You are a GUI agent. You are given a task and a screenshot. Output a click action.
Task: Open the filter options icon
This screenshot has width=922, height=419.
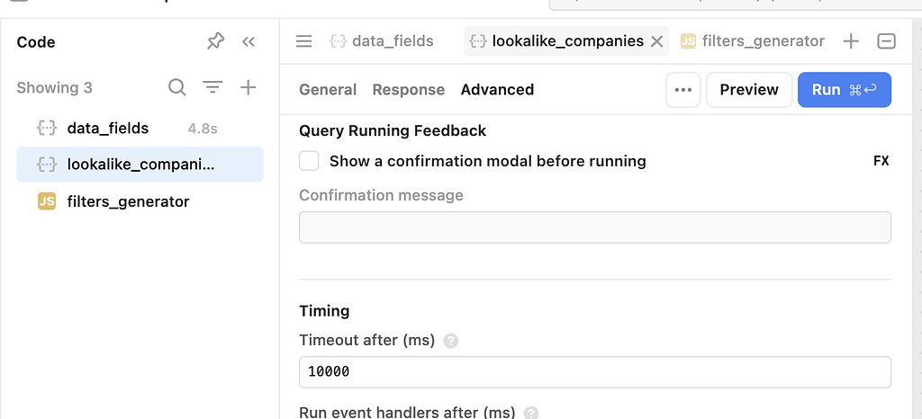click(x=212, y=87)
